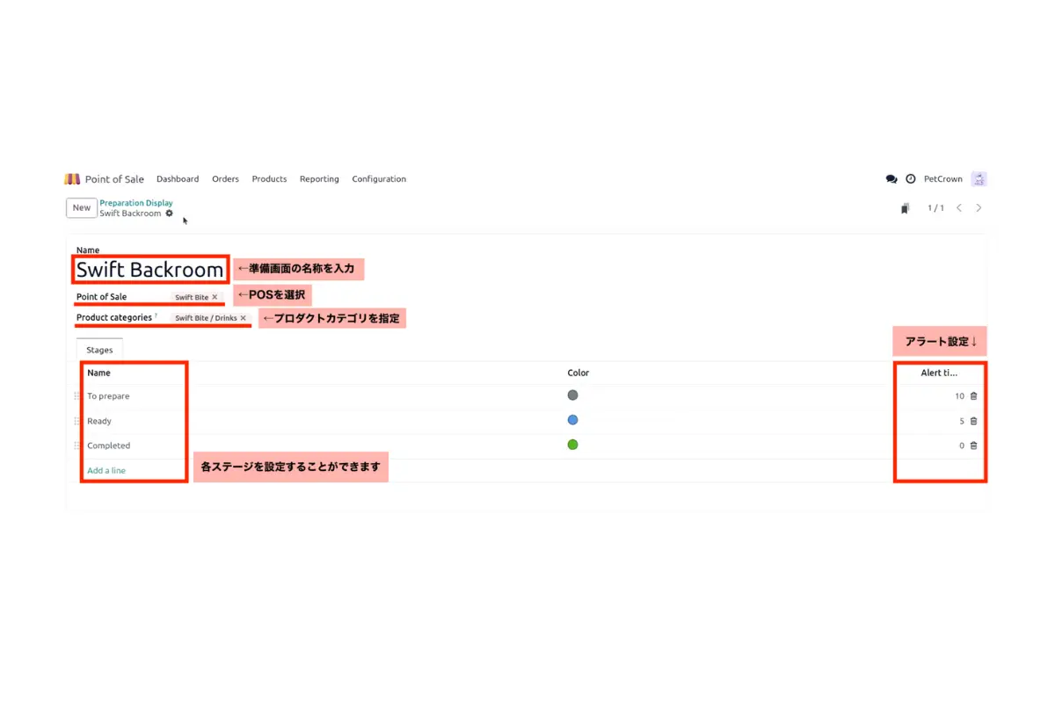Open the Reporting menu
This screenshot has width=1055, height=703.
point(319,179)
